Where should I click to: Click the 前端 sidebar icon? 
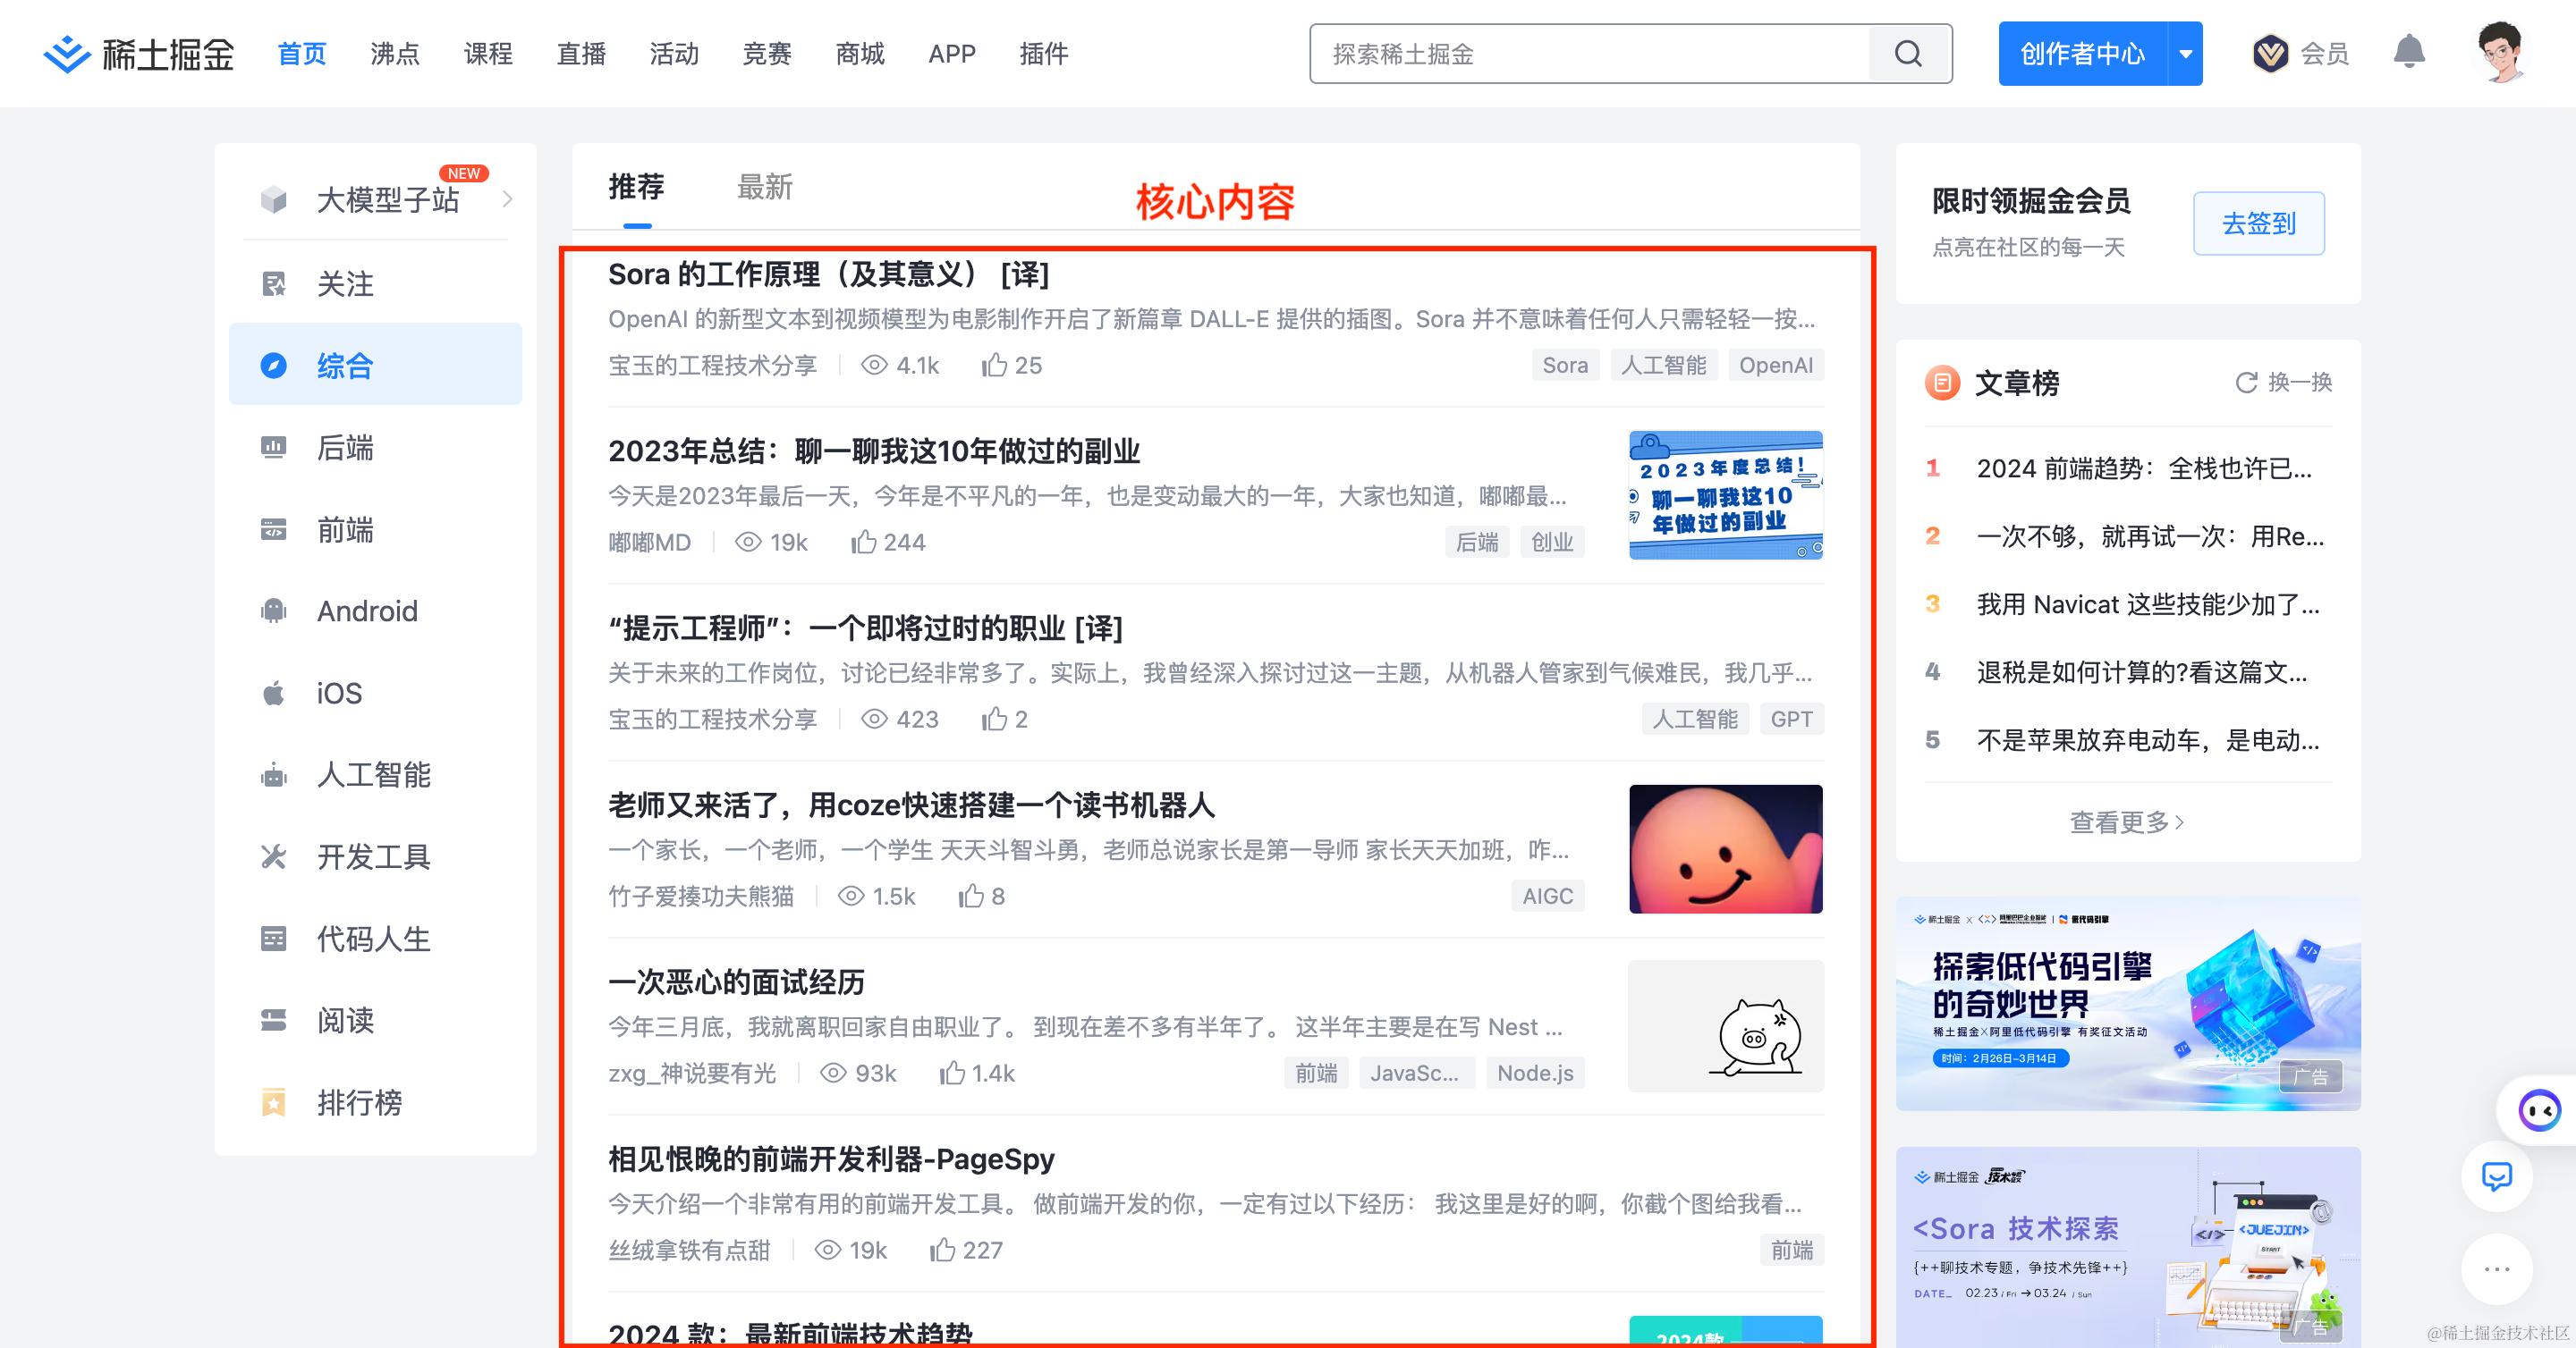click(x=273, y=529)
